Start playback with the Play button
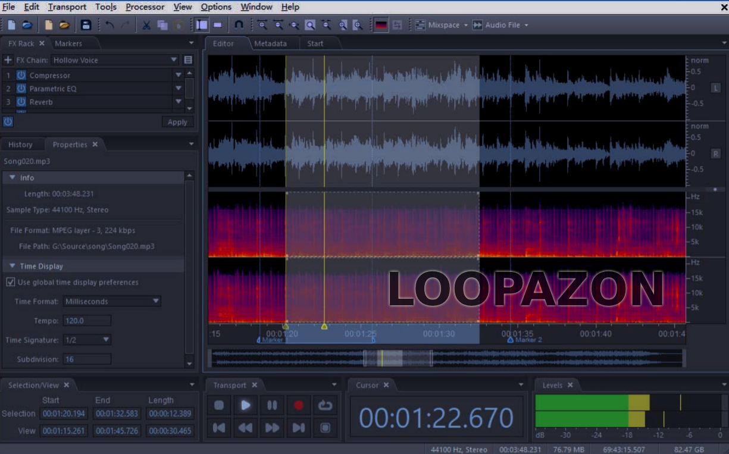729x454 pixels. click(245, 405)
